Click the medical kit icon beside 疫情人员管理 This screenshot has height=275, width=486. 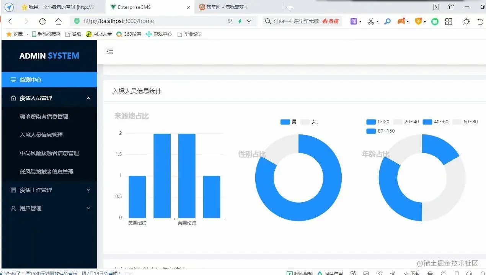13,98
